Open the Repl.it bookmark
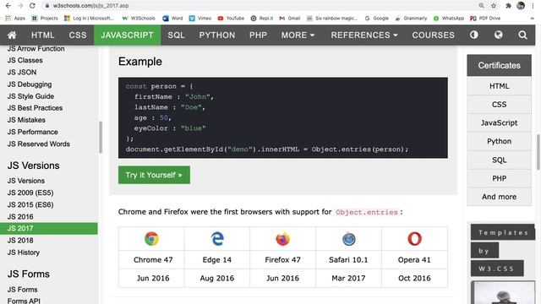This screenshot has height=304, width=541. (x=262, y=19)
